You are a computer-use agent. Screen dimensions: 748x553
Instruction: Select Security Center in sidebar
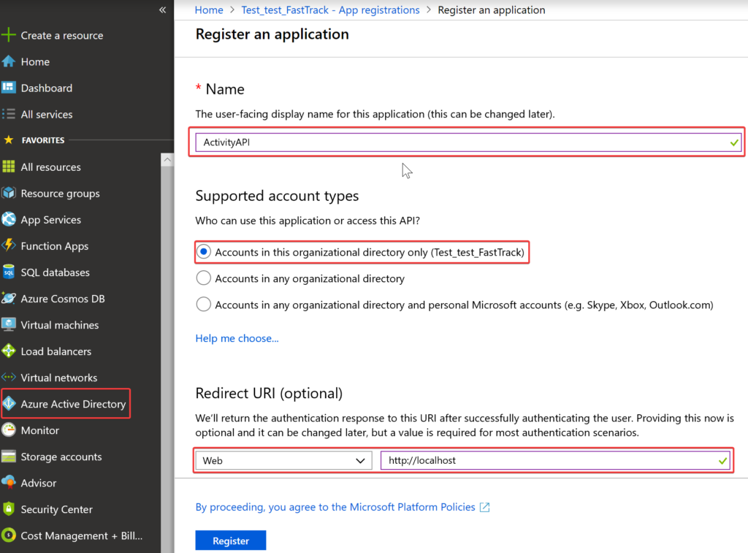point(56,509)
